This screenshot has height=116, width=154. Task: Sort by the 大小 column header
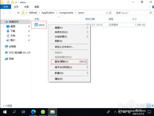pos(134,19)
